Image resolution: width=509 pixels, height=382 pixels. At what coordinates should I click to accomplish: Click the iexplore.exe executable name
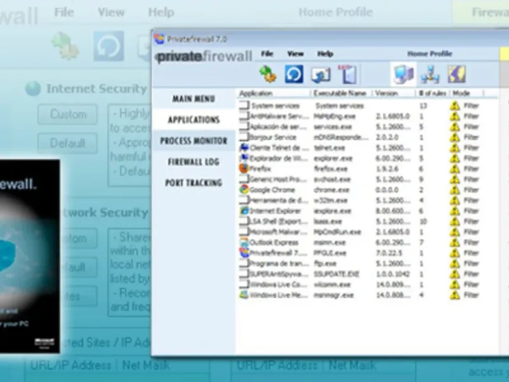point(332,211)
